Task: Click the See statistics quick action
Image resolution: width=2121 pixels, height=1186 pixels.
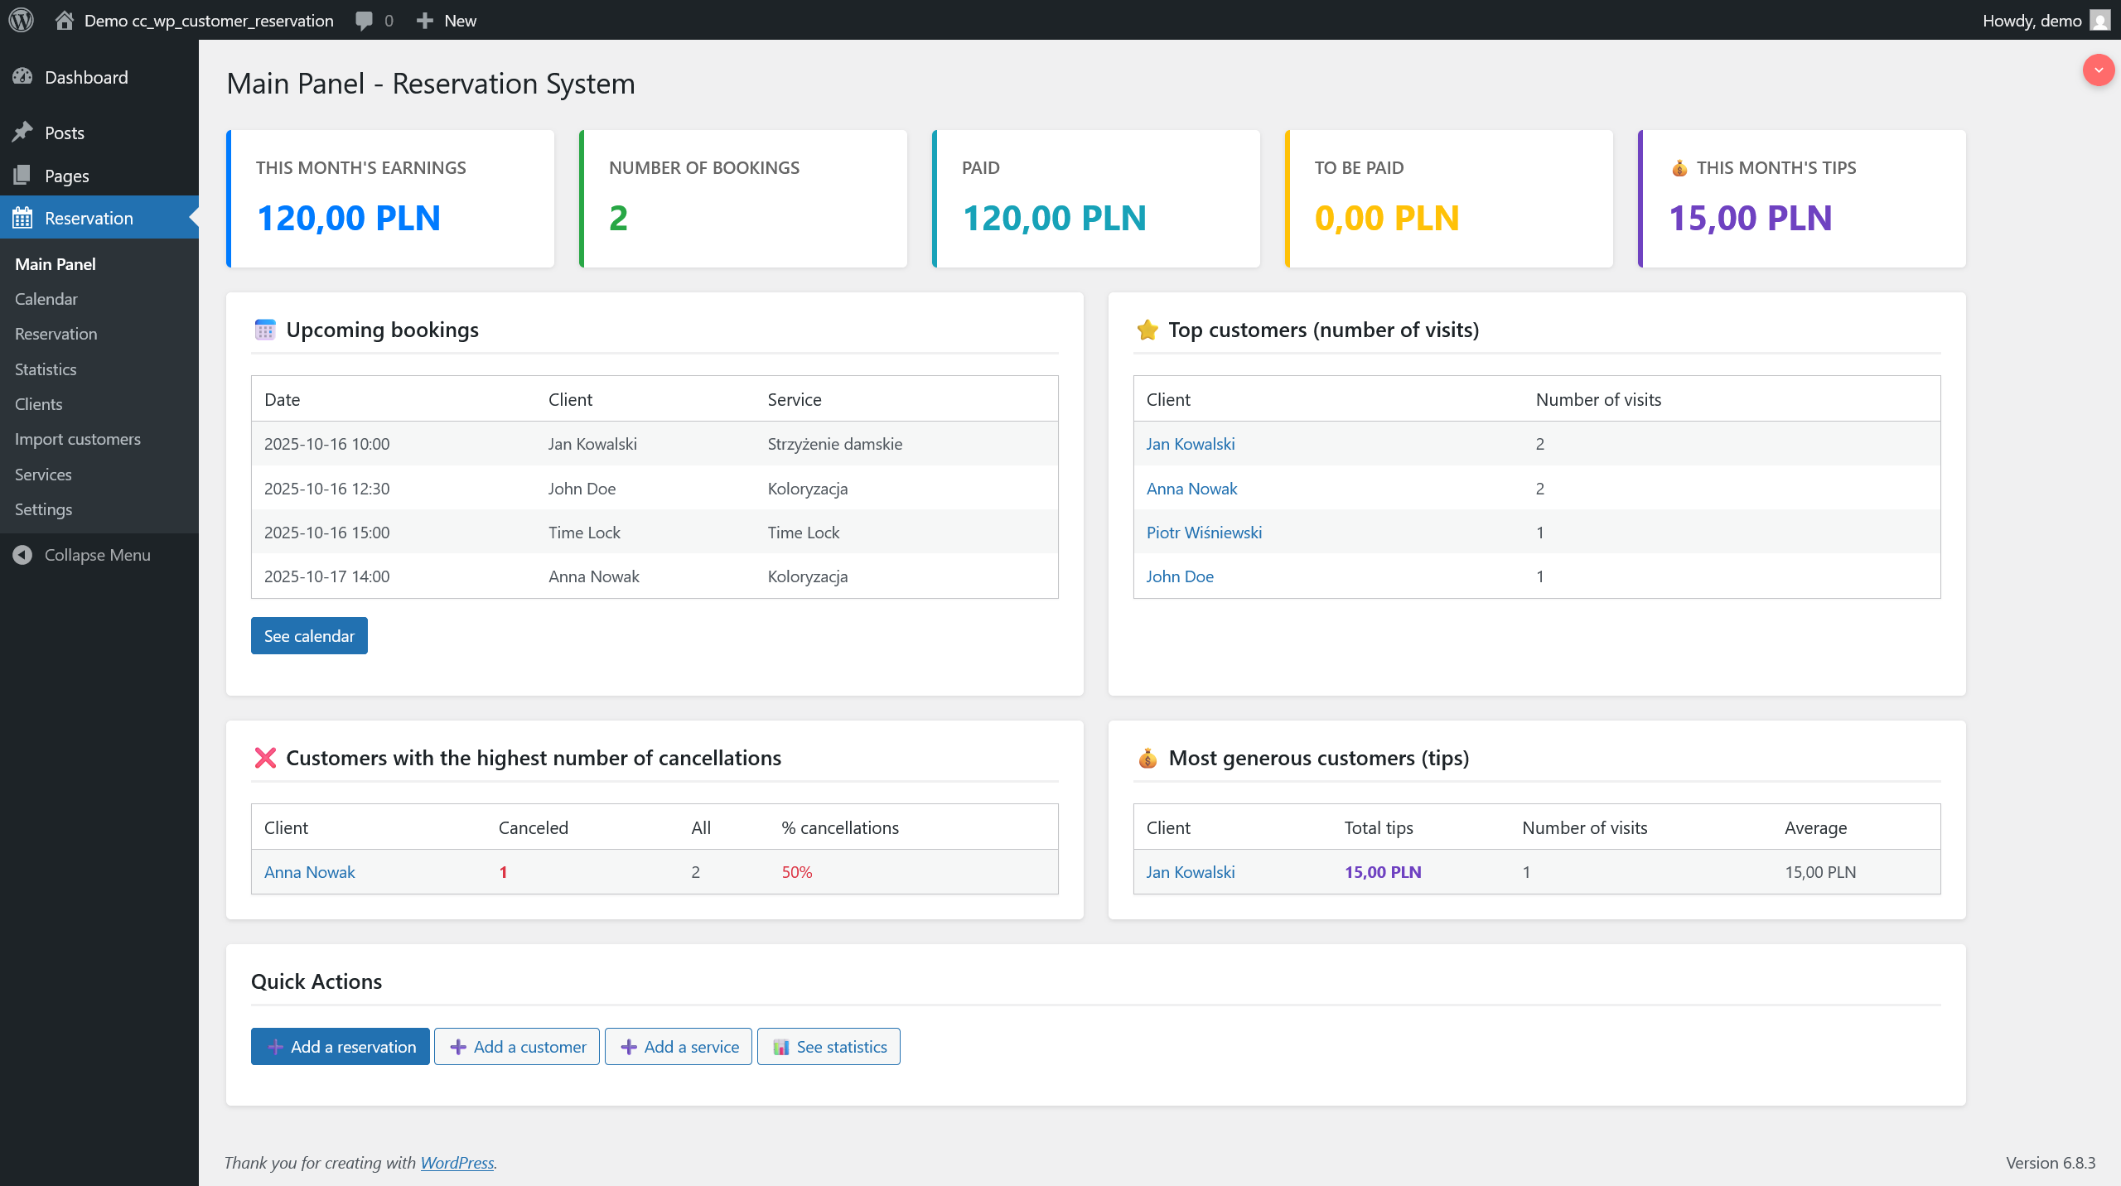Action: tap(829, 1047)
